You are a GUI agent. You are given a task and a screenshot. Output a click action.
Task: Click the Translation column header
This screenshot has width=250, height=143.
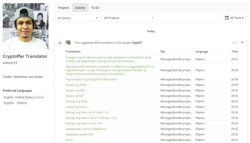pos(73,51)
